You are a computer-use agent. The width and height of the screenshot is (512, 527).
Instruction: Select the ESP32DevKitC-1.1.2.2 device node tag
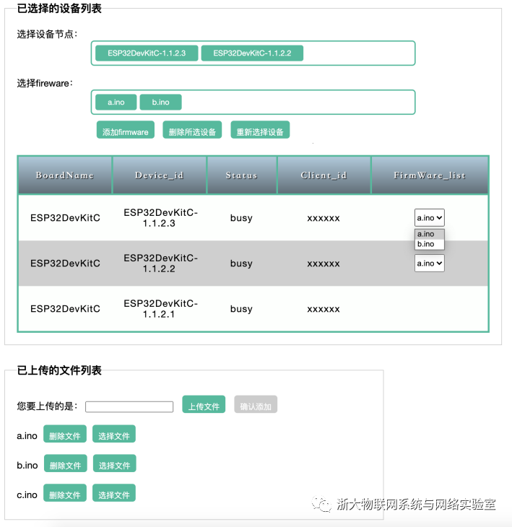pyautogui.click(x=252, y=53)
